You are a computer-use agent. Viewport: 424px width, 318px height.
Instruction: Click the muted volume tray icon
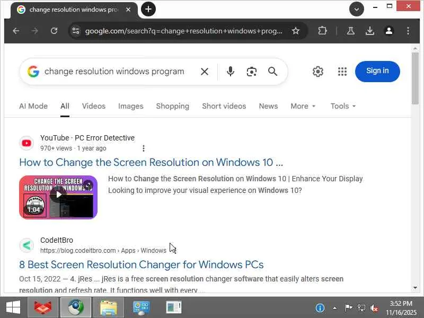[x=374, y=308]
